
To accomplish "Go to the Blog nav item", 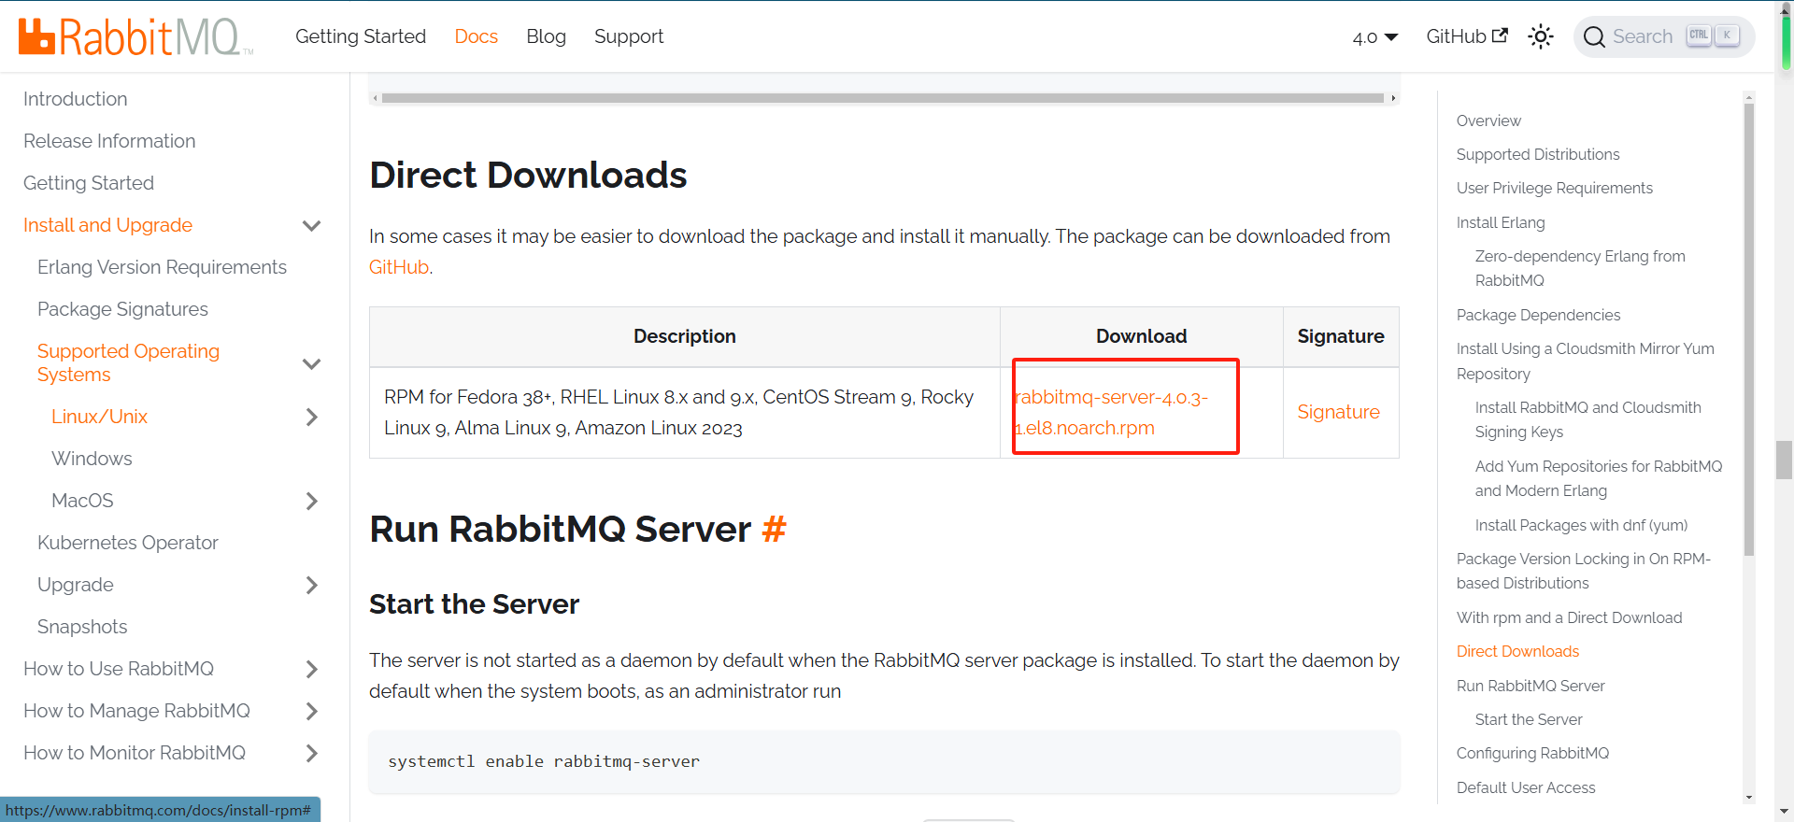I will pyautogui.click(x=546, y=36).
